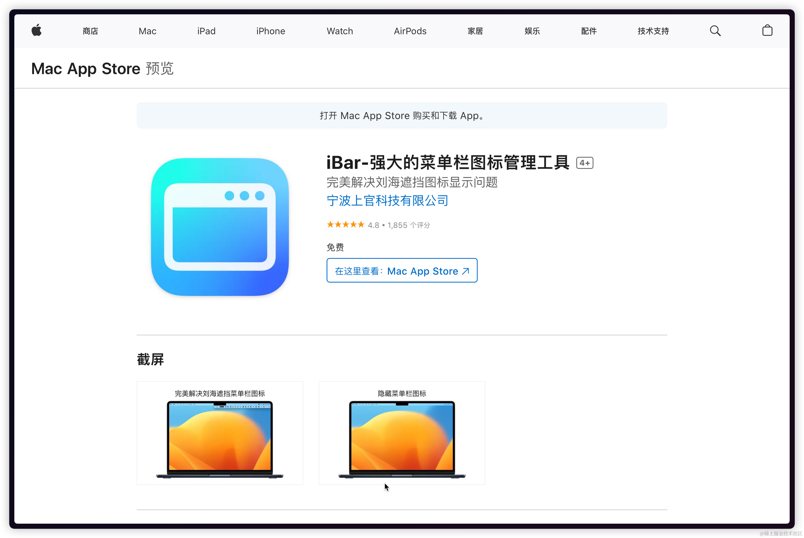Viewport: 804px width, 538px height.
Task: Select iPad in the navigation bar
Action: tap(206, 31)
